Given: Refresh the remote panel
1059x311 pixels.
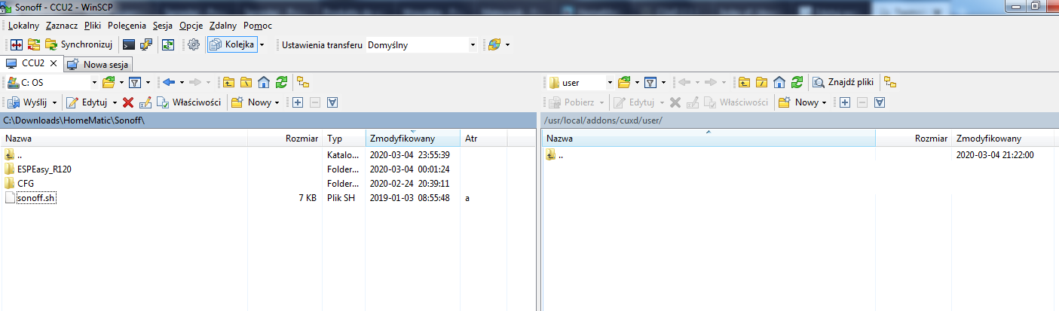Looking at the screenshot, I should pyautogui.click(x=797, y=82).
